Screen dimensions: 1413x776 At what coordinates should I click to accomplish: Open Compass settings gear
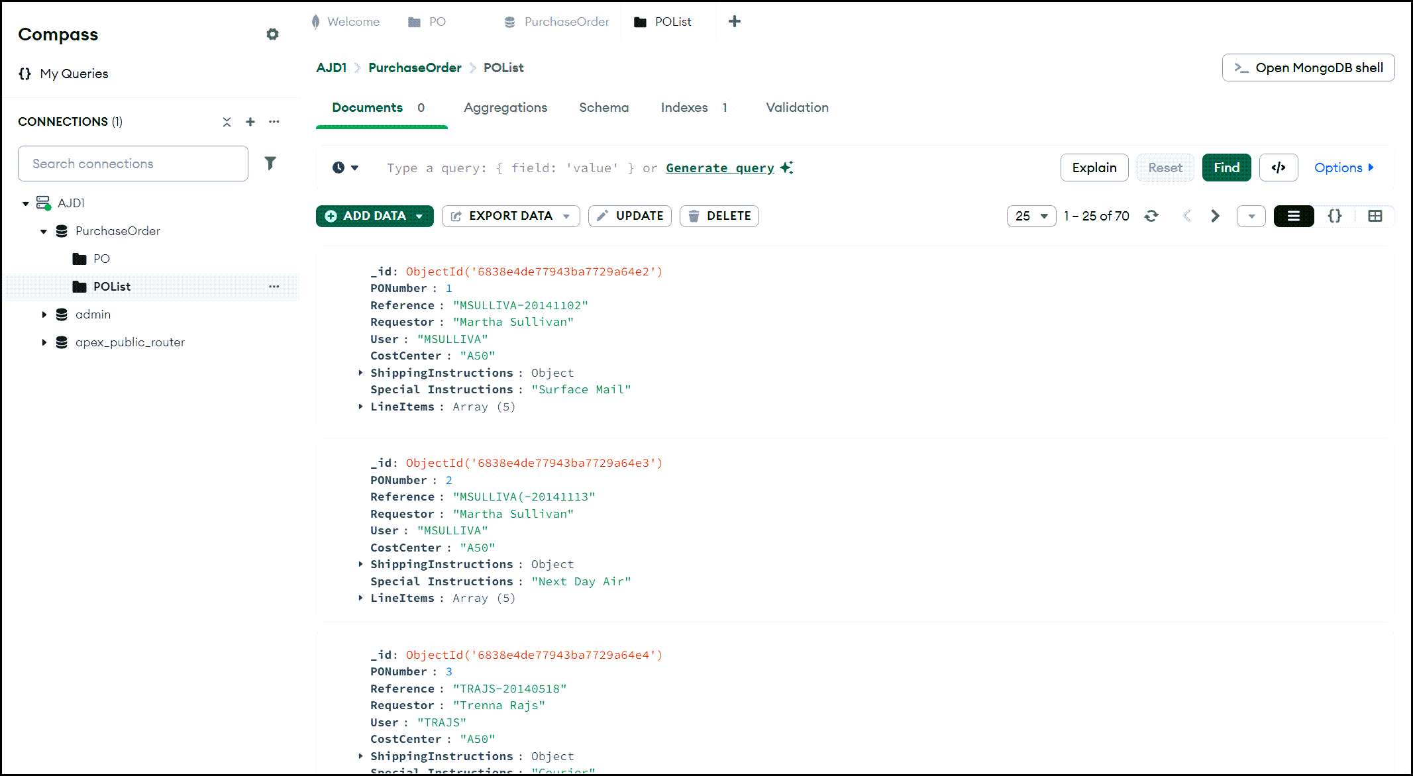[x=272, y=34]
